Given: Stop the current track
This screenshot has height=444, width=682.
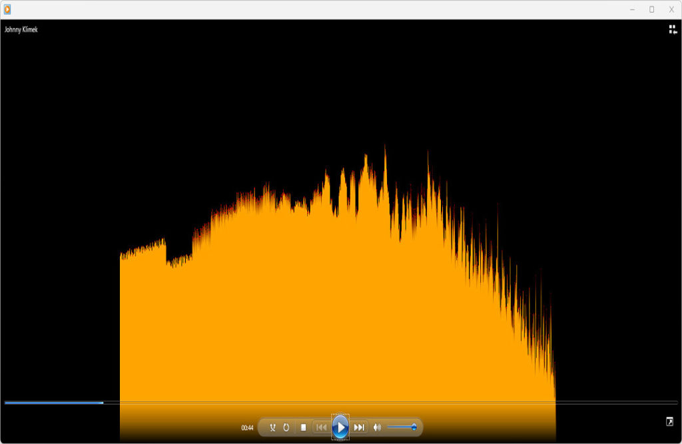Looking at the screenshot, I should pyautogui.click(x=304, y=427).
